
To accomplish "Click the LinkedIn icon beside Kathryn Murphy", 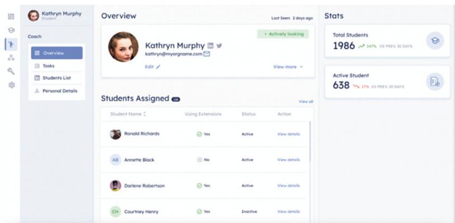I will pos(210,46).
